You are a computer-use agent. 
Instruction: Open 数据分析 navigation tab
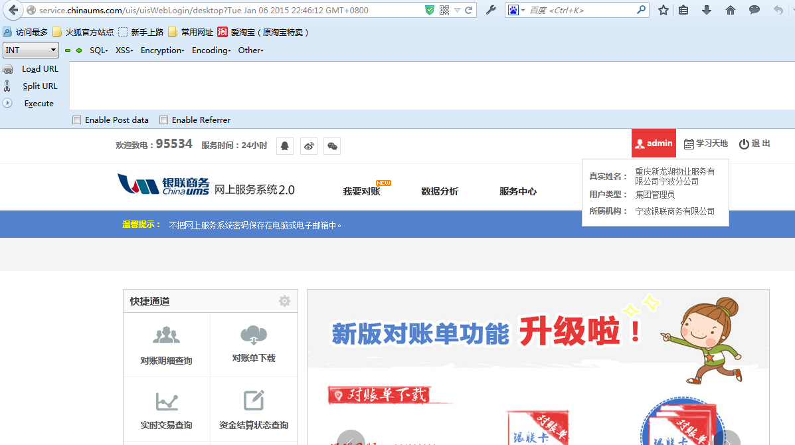(x=440, y=191)
